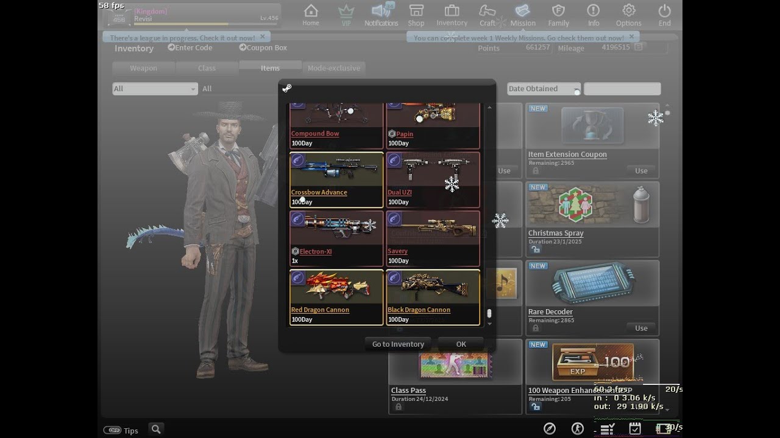Screen dimensions: 780x438
Task: Dismiss the league in progress notice
Action: [x=262, y=37]
